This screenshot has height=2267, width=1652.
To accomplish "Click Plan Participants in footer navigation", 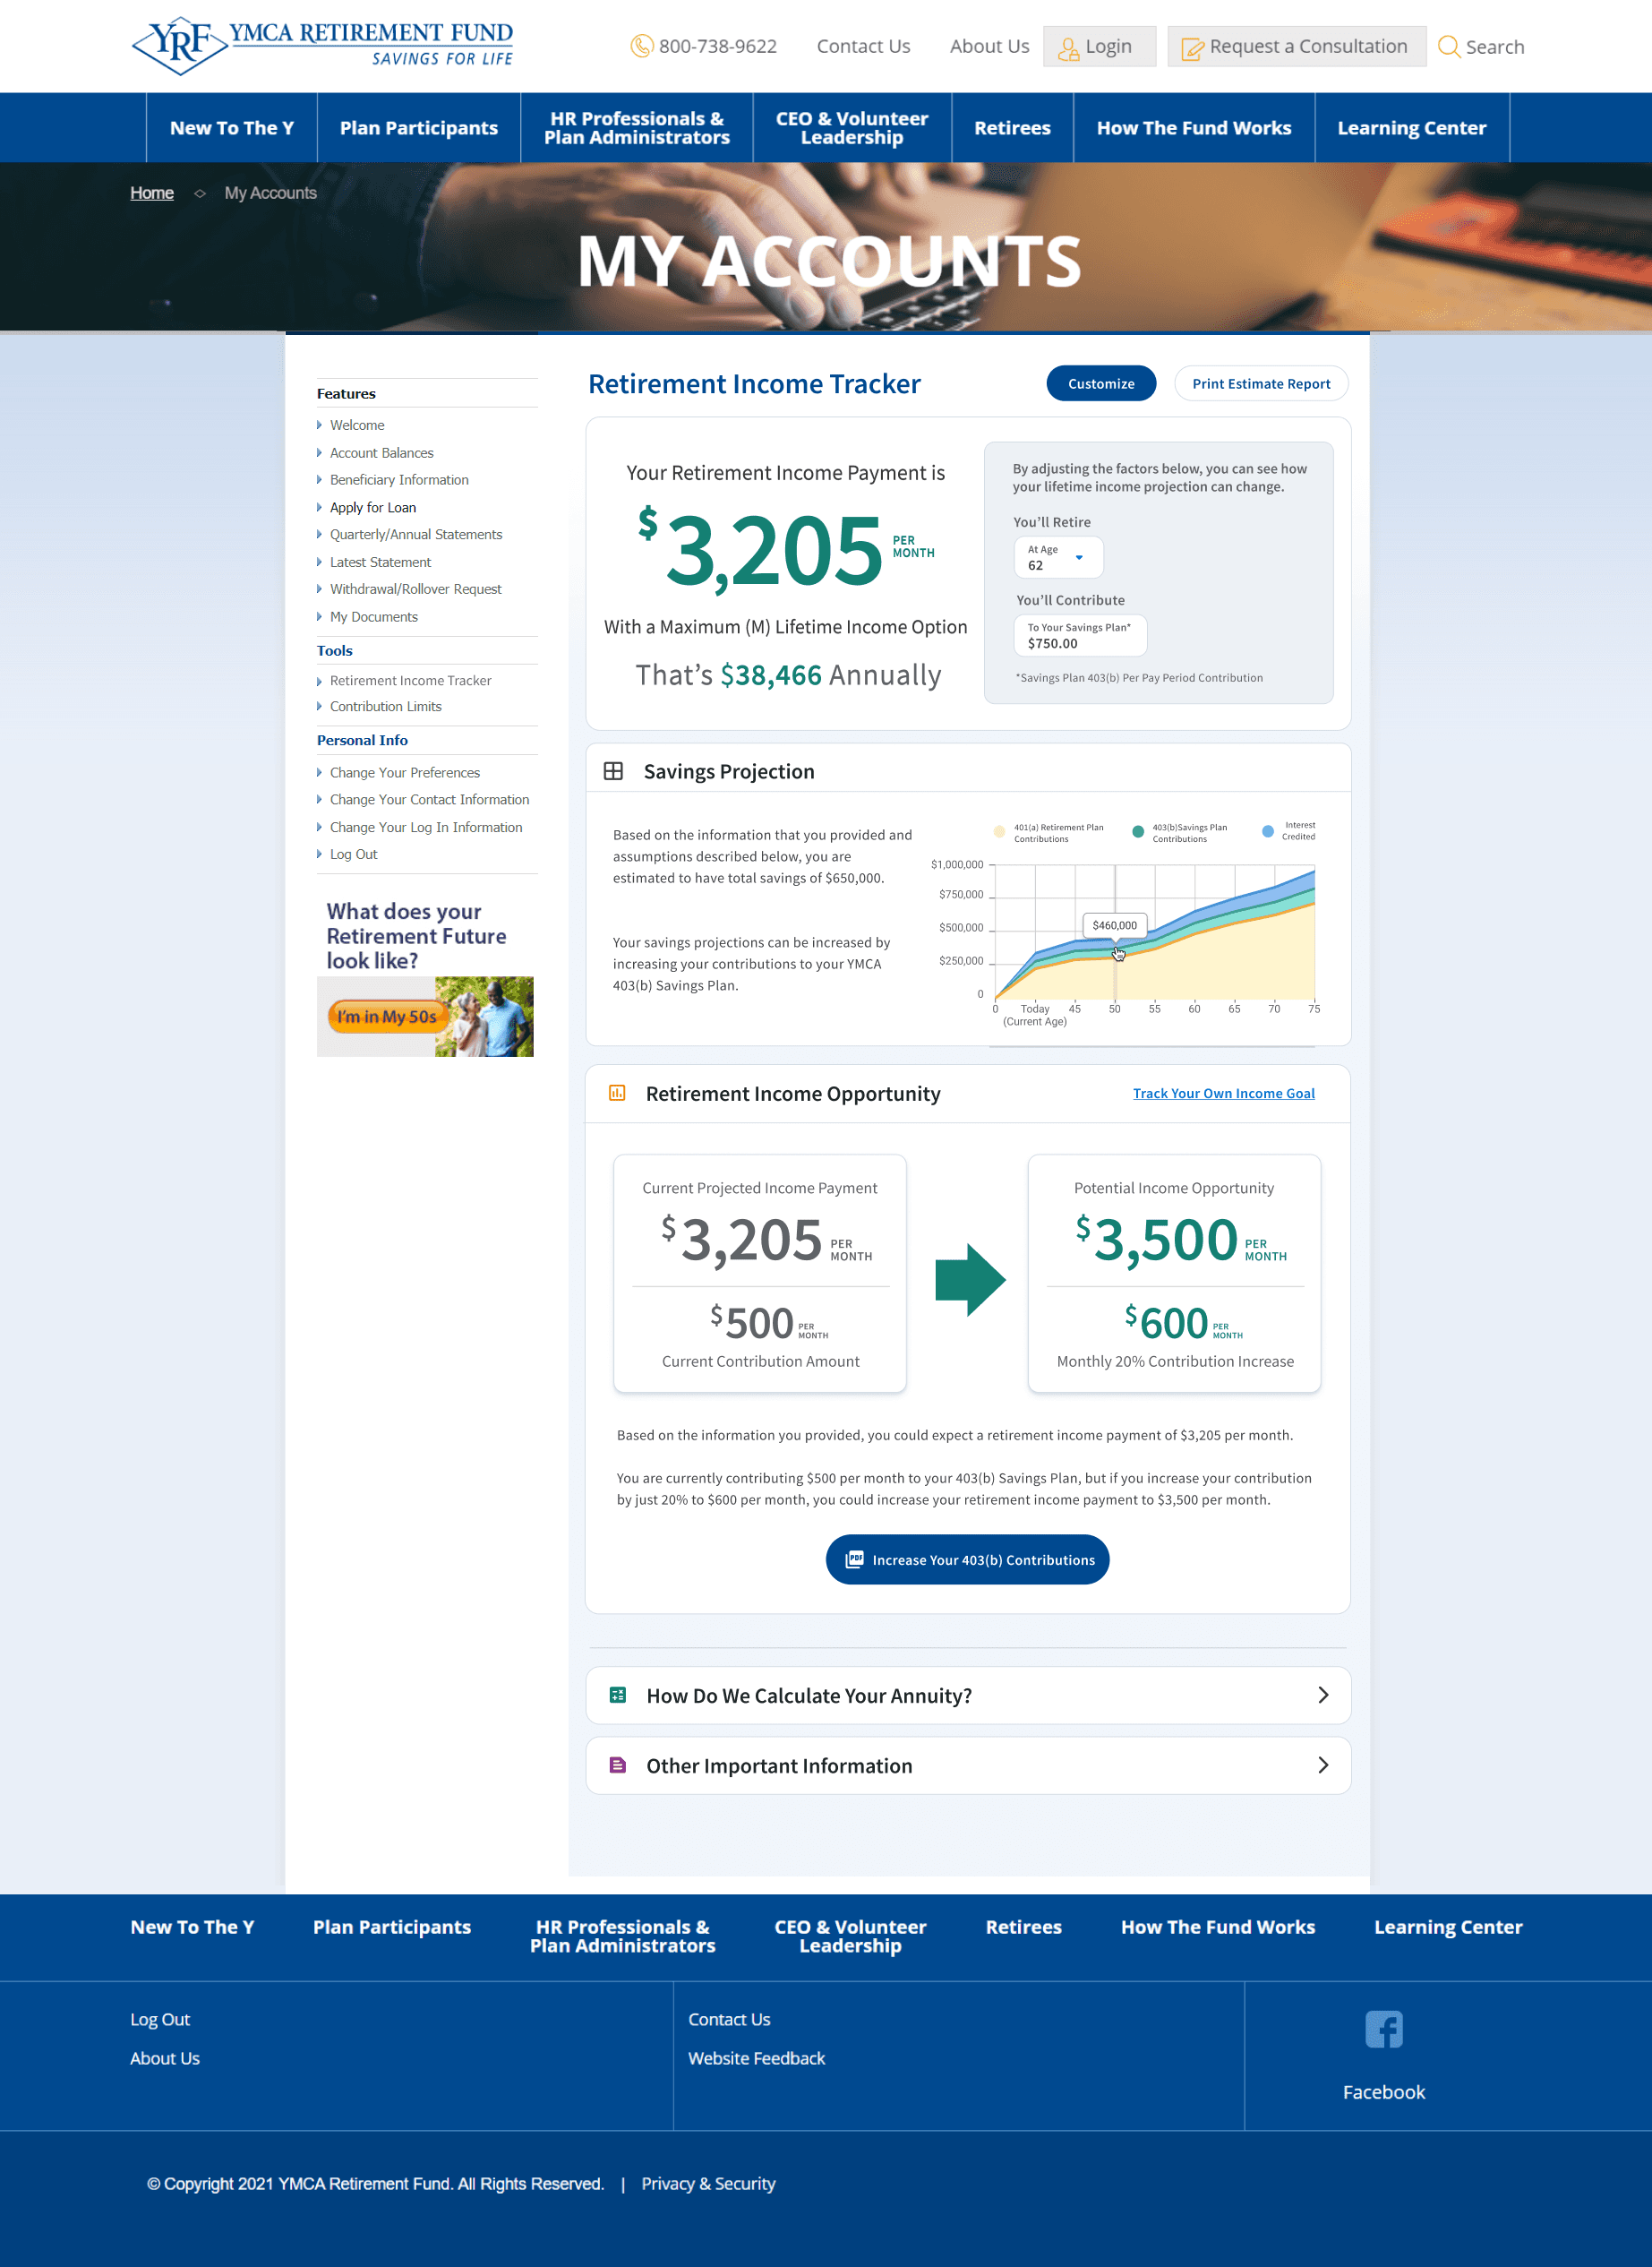I will coord(392,1927).
